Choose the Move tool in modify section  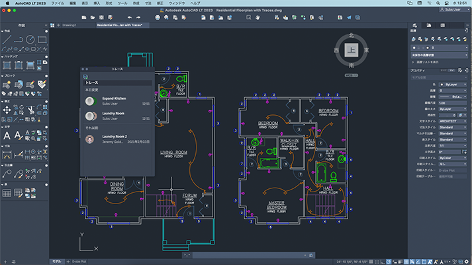[7, 110]
